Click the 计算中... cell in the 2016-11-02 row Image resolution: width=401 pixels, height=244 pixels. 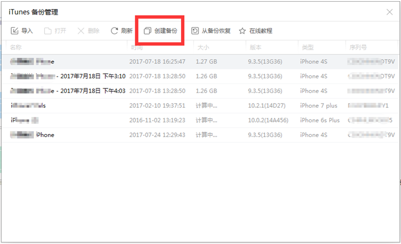click(x=206, y=120)
